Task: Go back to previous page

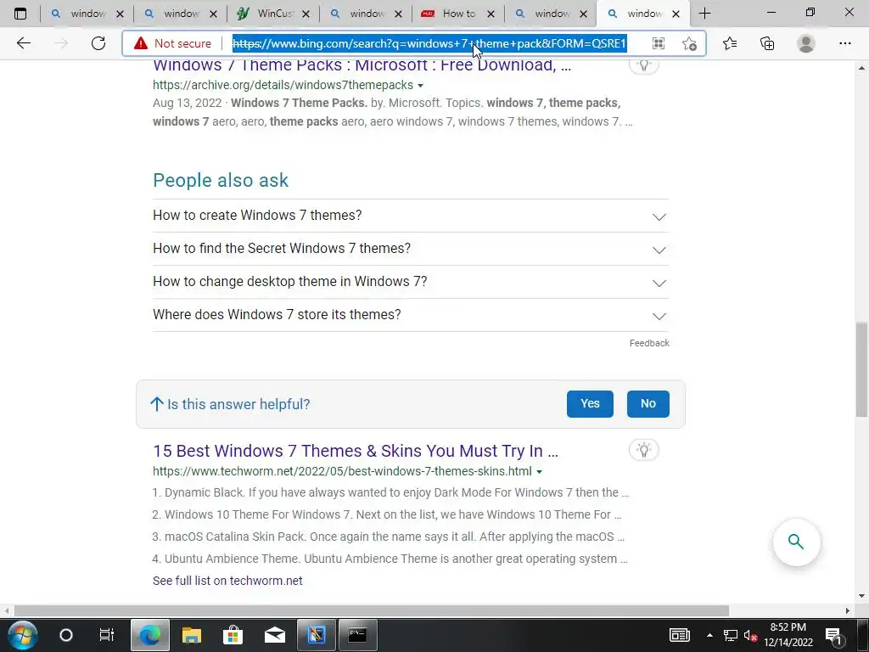Action: tap(23, 43)
